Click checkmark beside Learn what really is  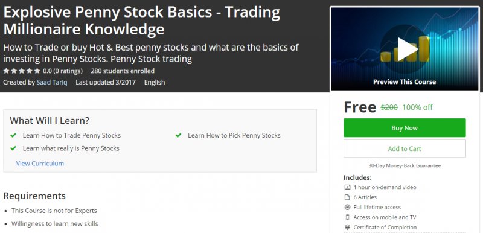pyautogui.click(x=13, y=148)
